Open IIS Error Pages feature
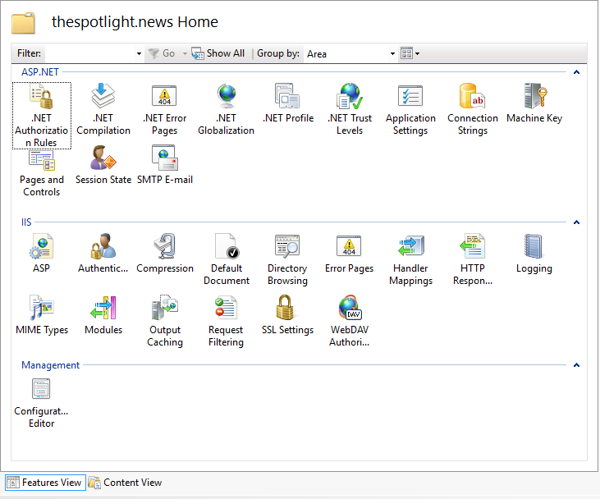This screenshot has height=499, width=600. [349, 254]
